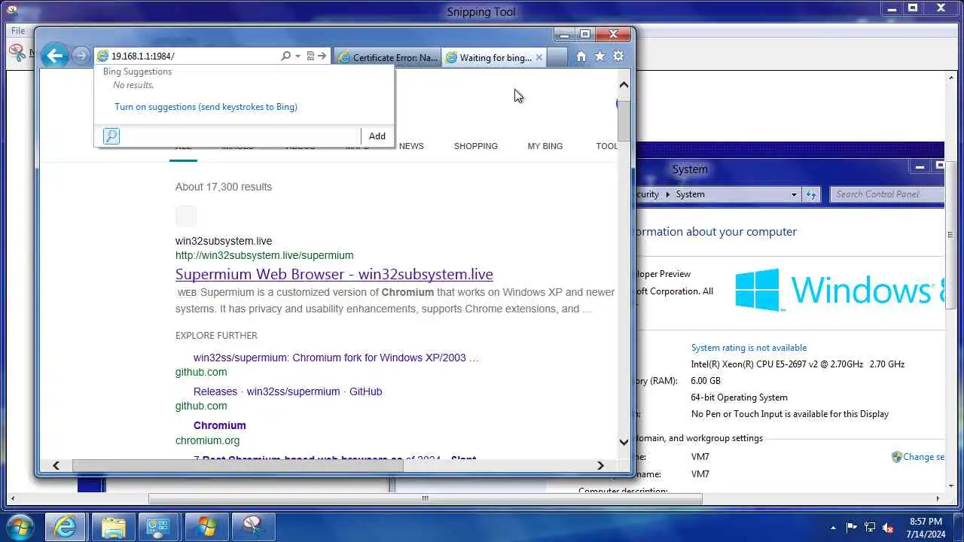Viewport: 964px width, 542px height.
Task: Open 'System rating is not available' link
Action: tap(749, 348)
